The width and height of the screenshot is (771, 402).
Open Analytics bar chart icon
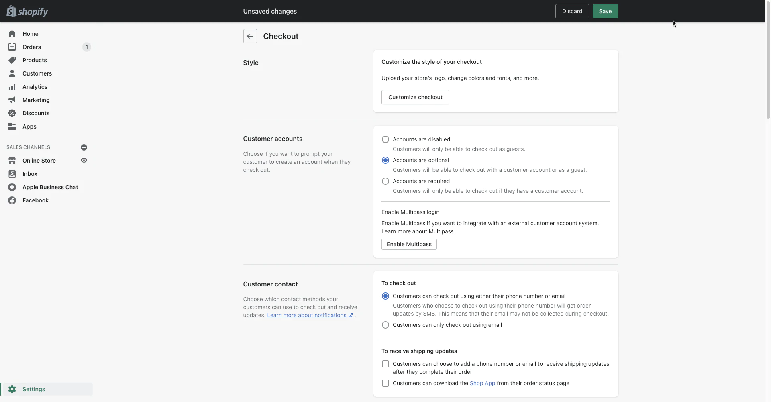(x=12, y=87)
